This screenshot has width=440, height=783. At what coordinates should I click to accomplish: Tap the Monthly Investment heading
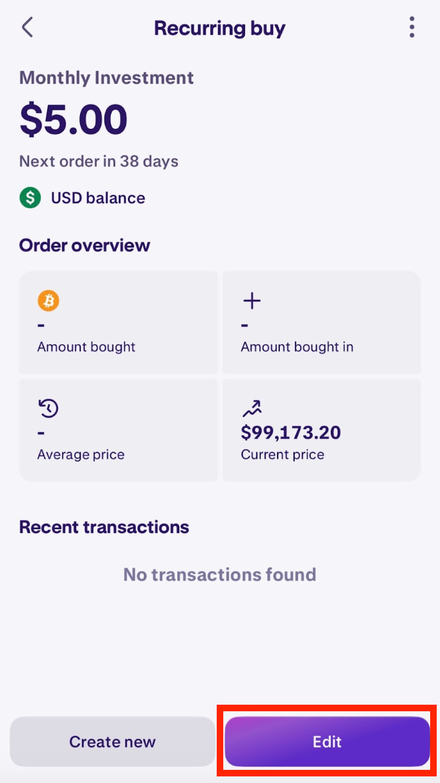pos(106,78)
